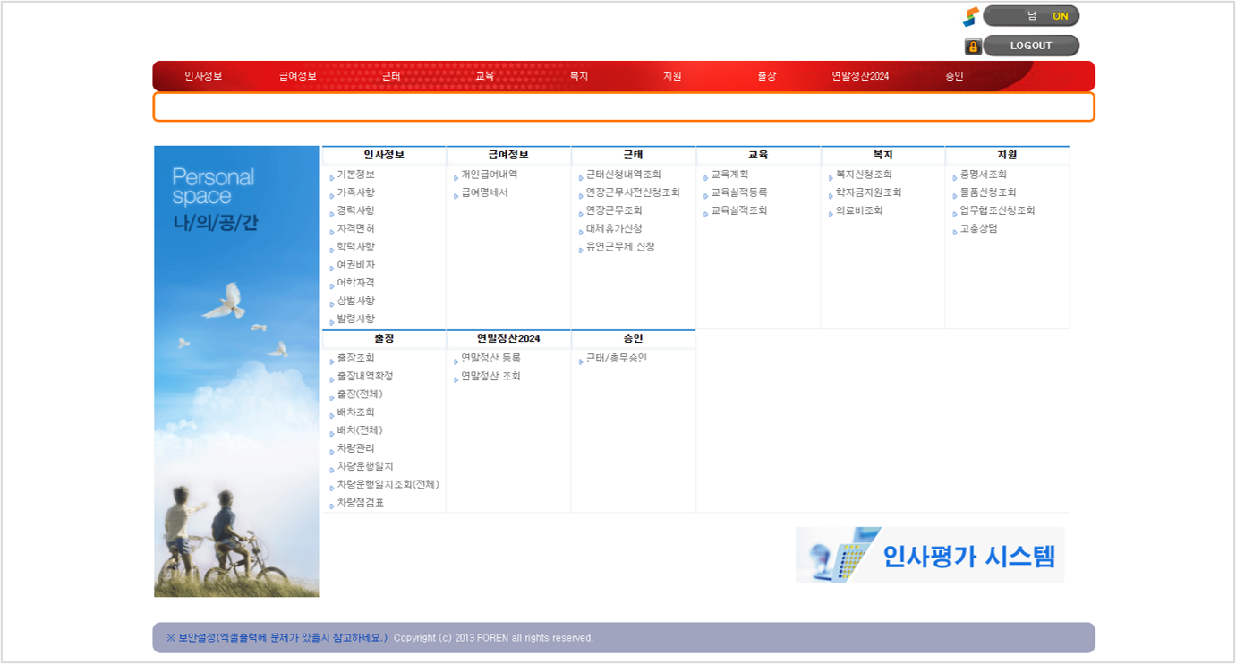1236x664 pixels.
Task: Click the colorful logo icon at top right
Action: (x=970, y=16)
